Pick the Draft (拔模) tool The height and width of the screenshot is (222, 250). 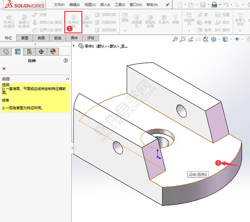point(204,22)
